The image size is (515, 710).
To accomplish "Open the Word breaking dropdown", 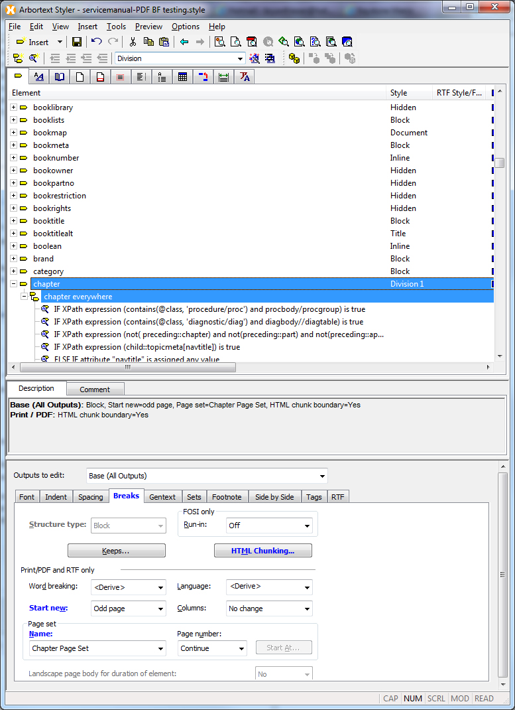I will click(x=129, y=587).
